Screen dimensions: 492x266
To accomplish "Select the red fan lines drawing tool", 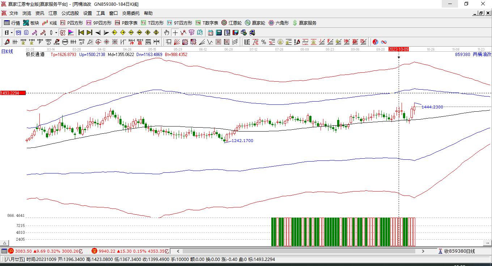I will coord(177,42).
